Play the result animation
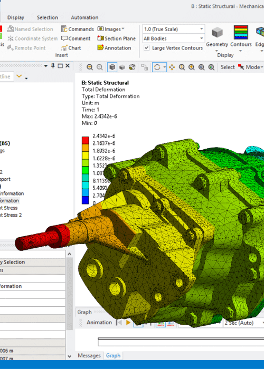264x369 pixels. click(x=128, y=323)
